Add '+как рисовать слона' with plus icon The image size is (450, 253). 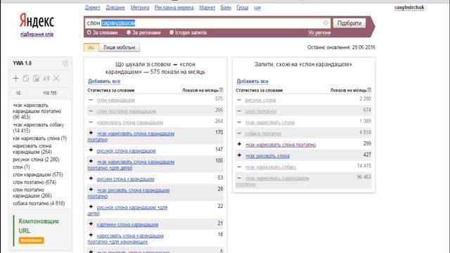pos(239,155)
